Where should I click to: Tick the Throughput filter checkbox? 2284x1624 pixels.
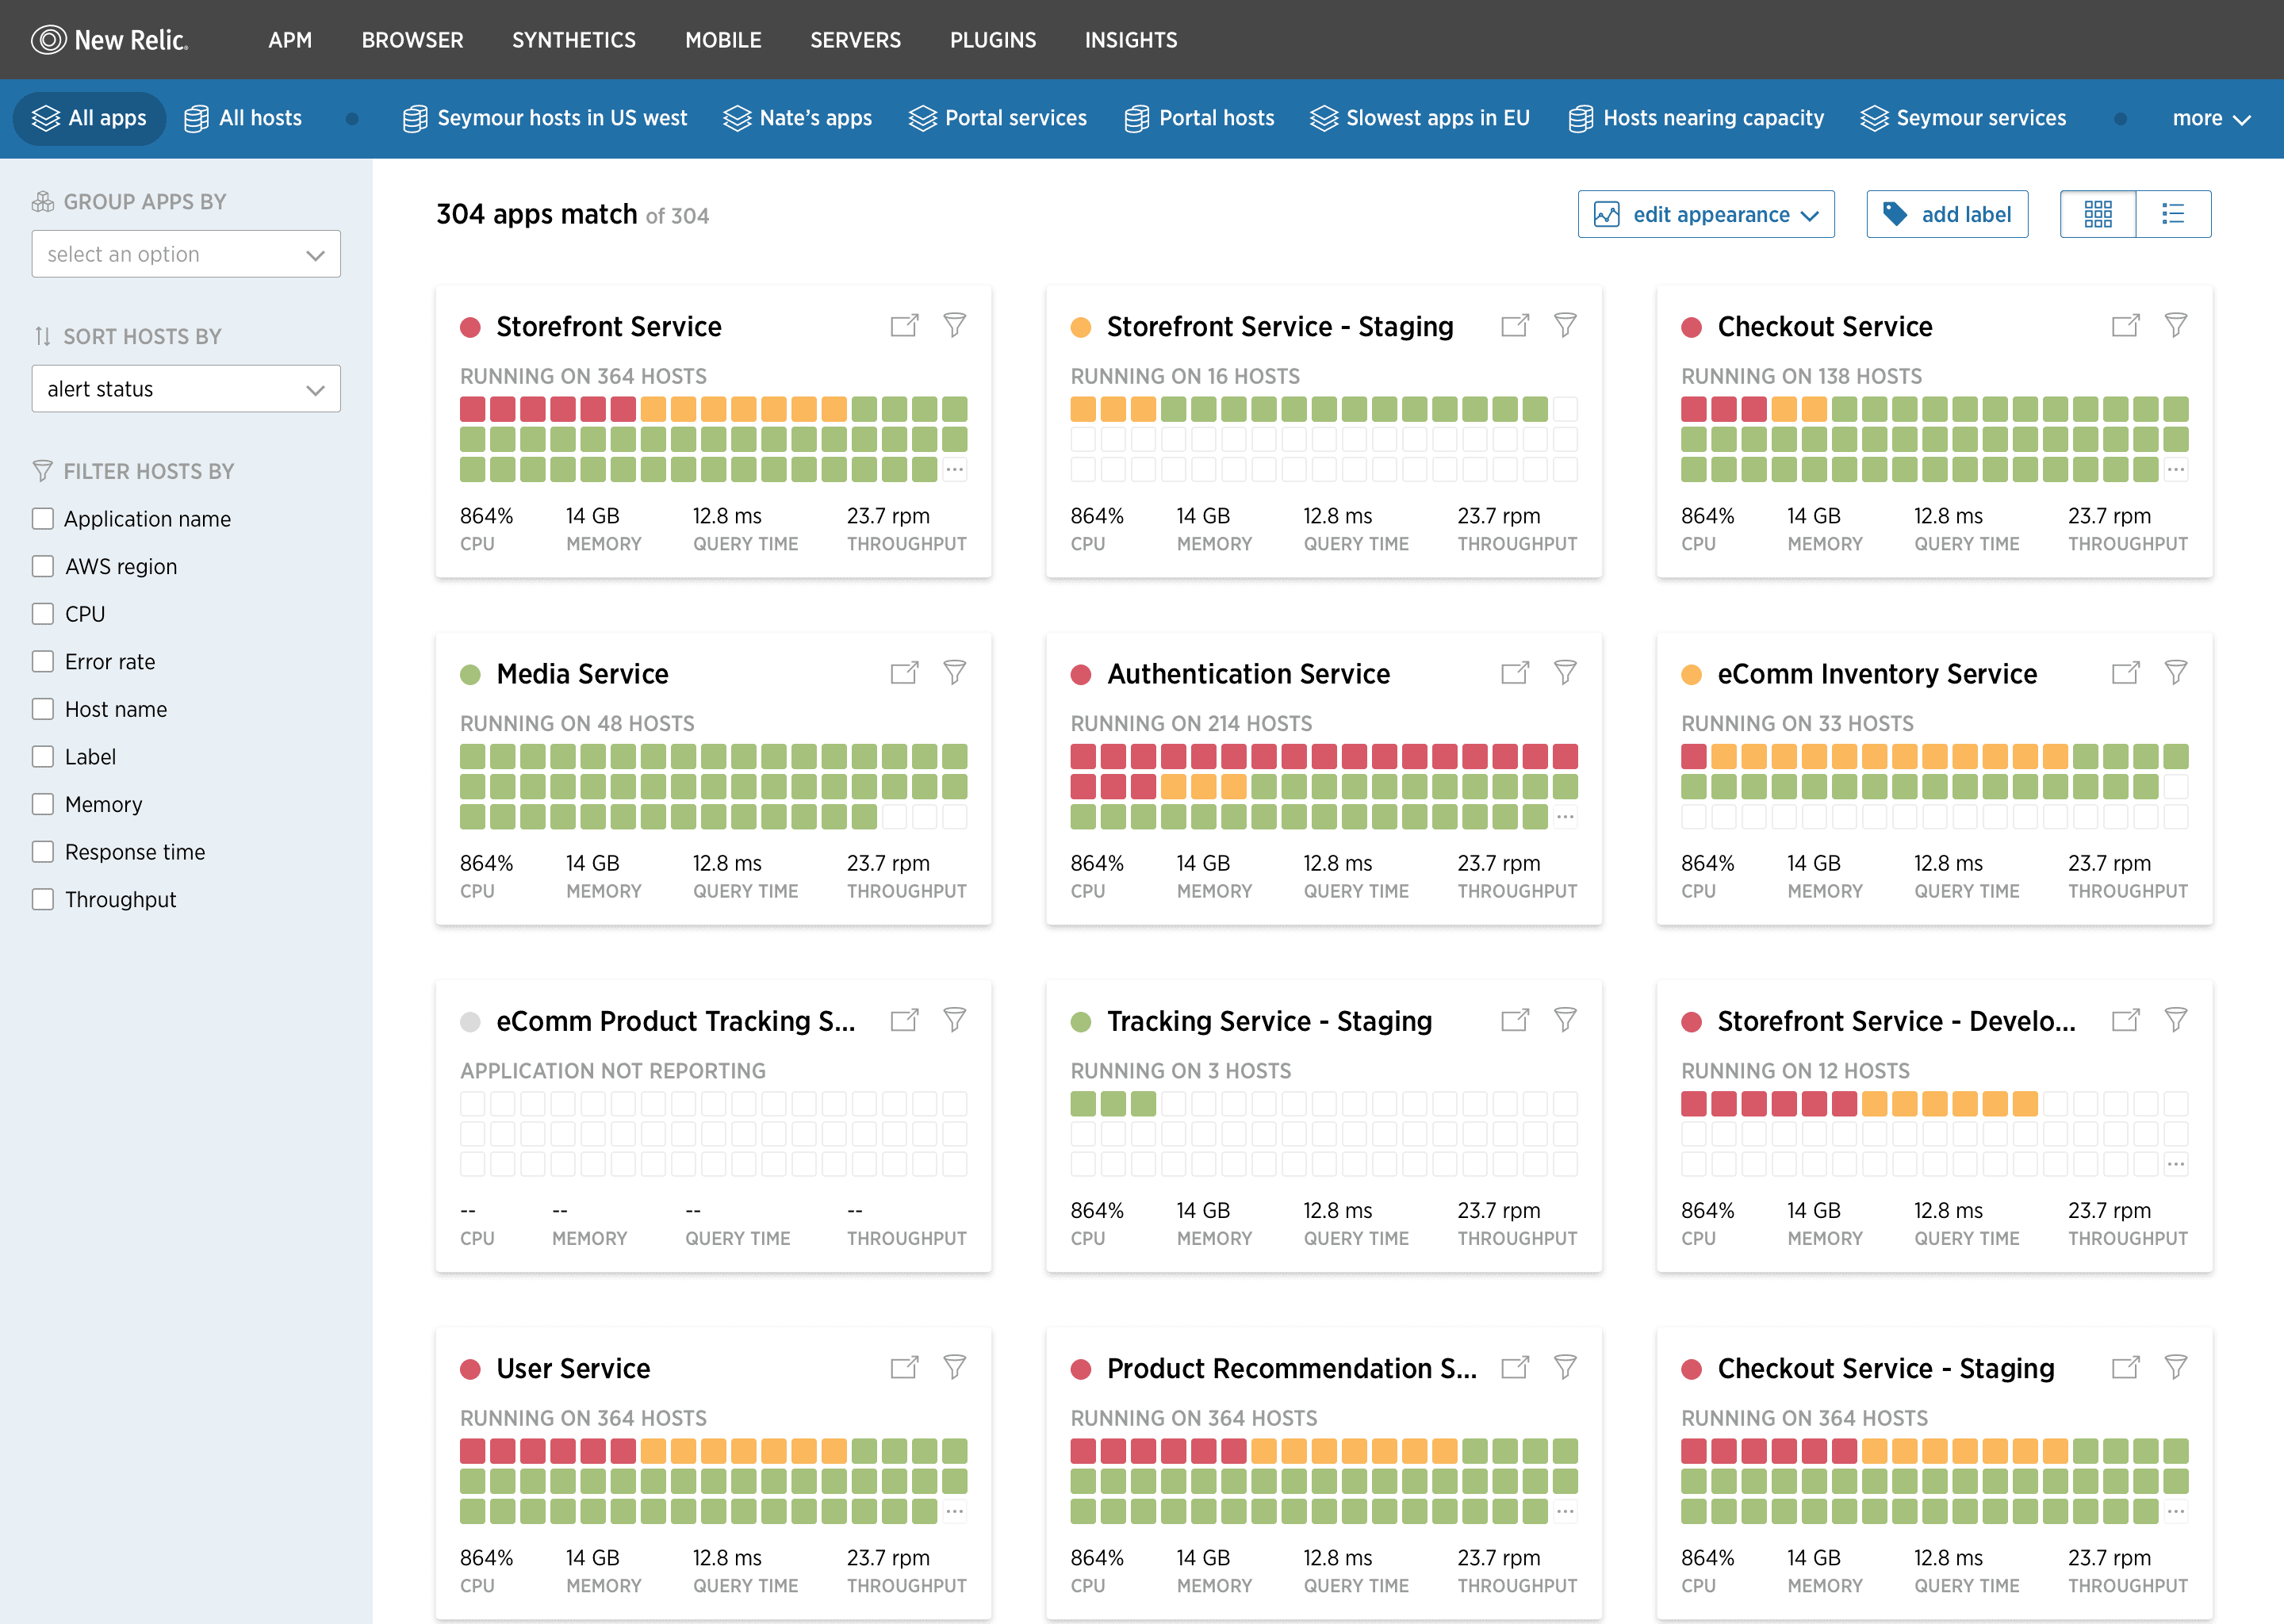(x=43, y=899)
